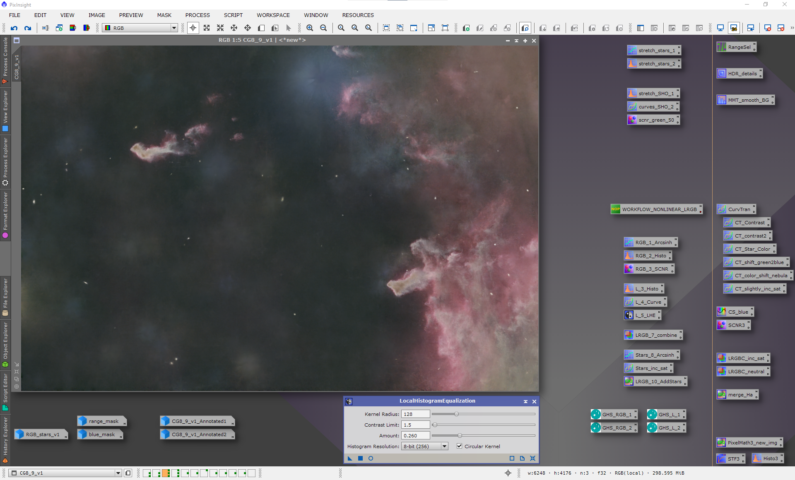
Task: Open the HDR_details process icon
Action: pos(739,74)
